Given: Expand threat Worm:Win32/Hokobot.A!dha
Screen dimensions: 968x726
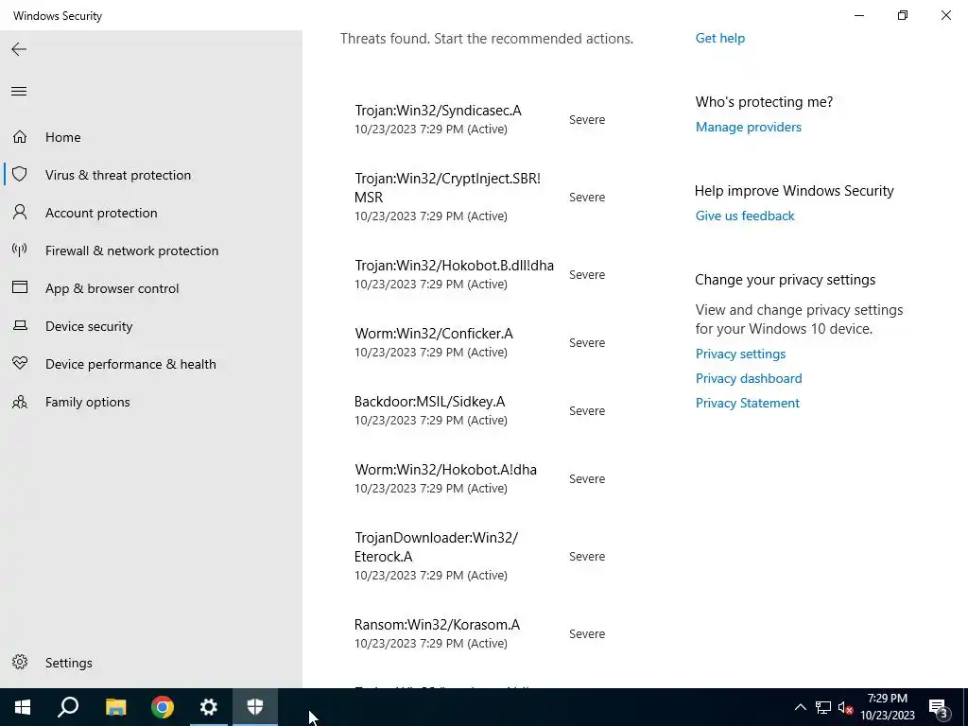Looking at the screenshot, I should (479, 478).
